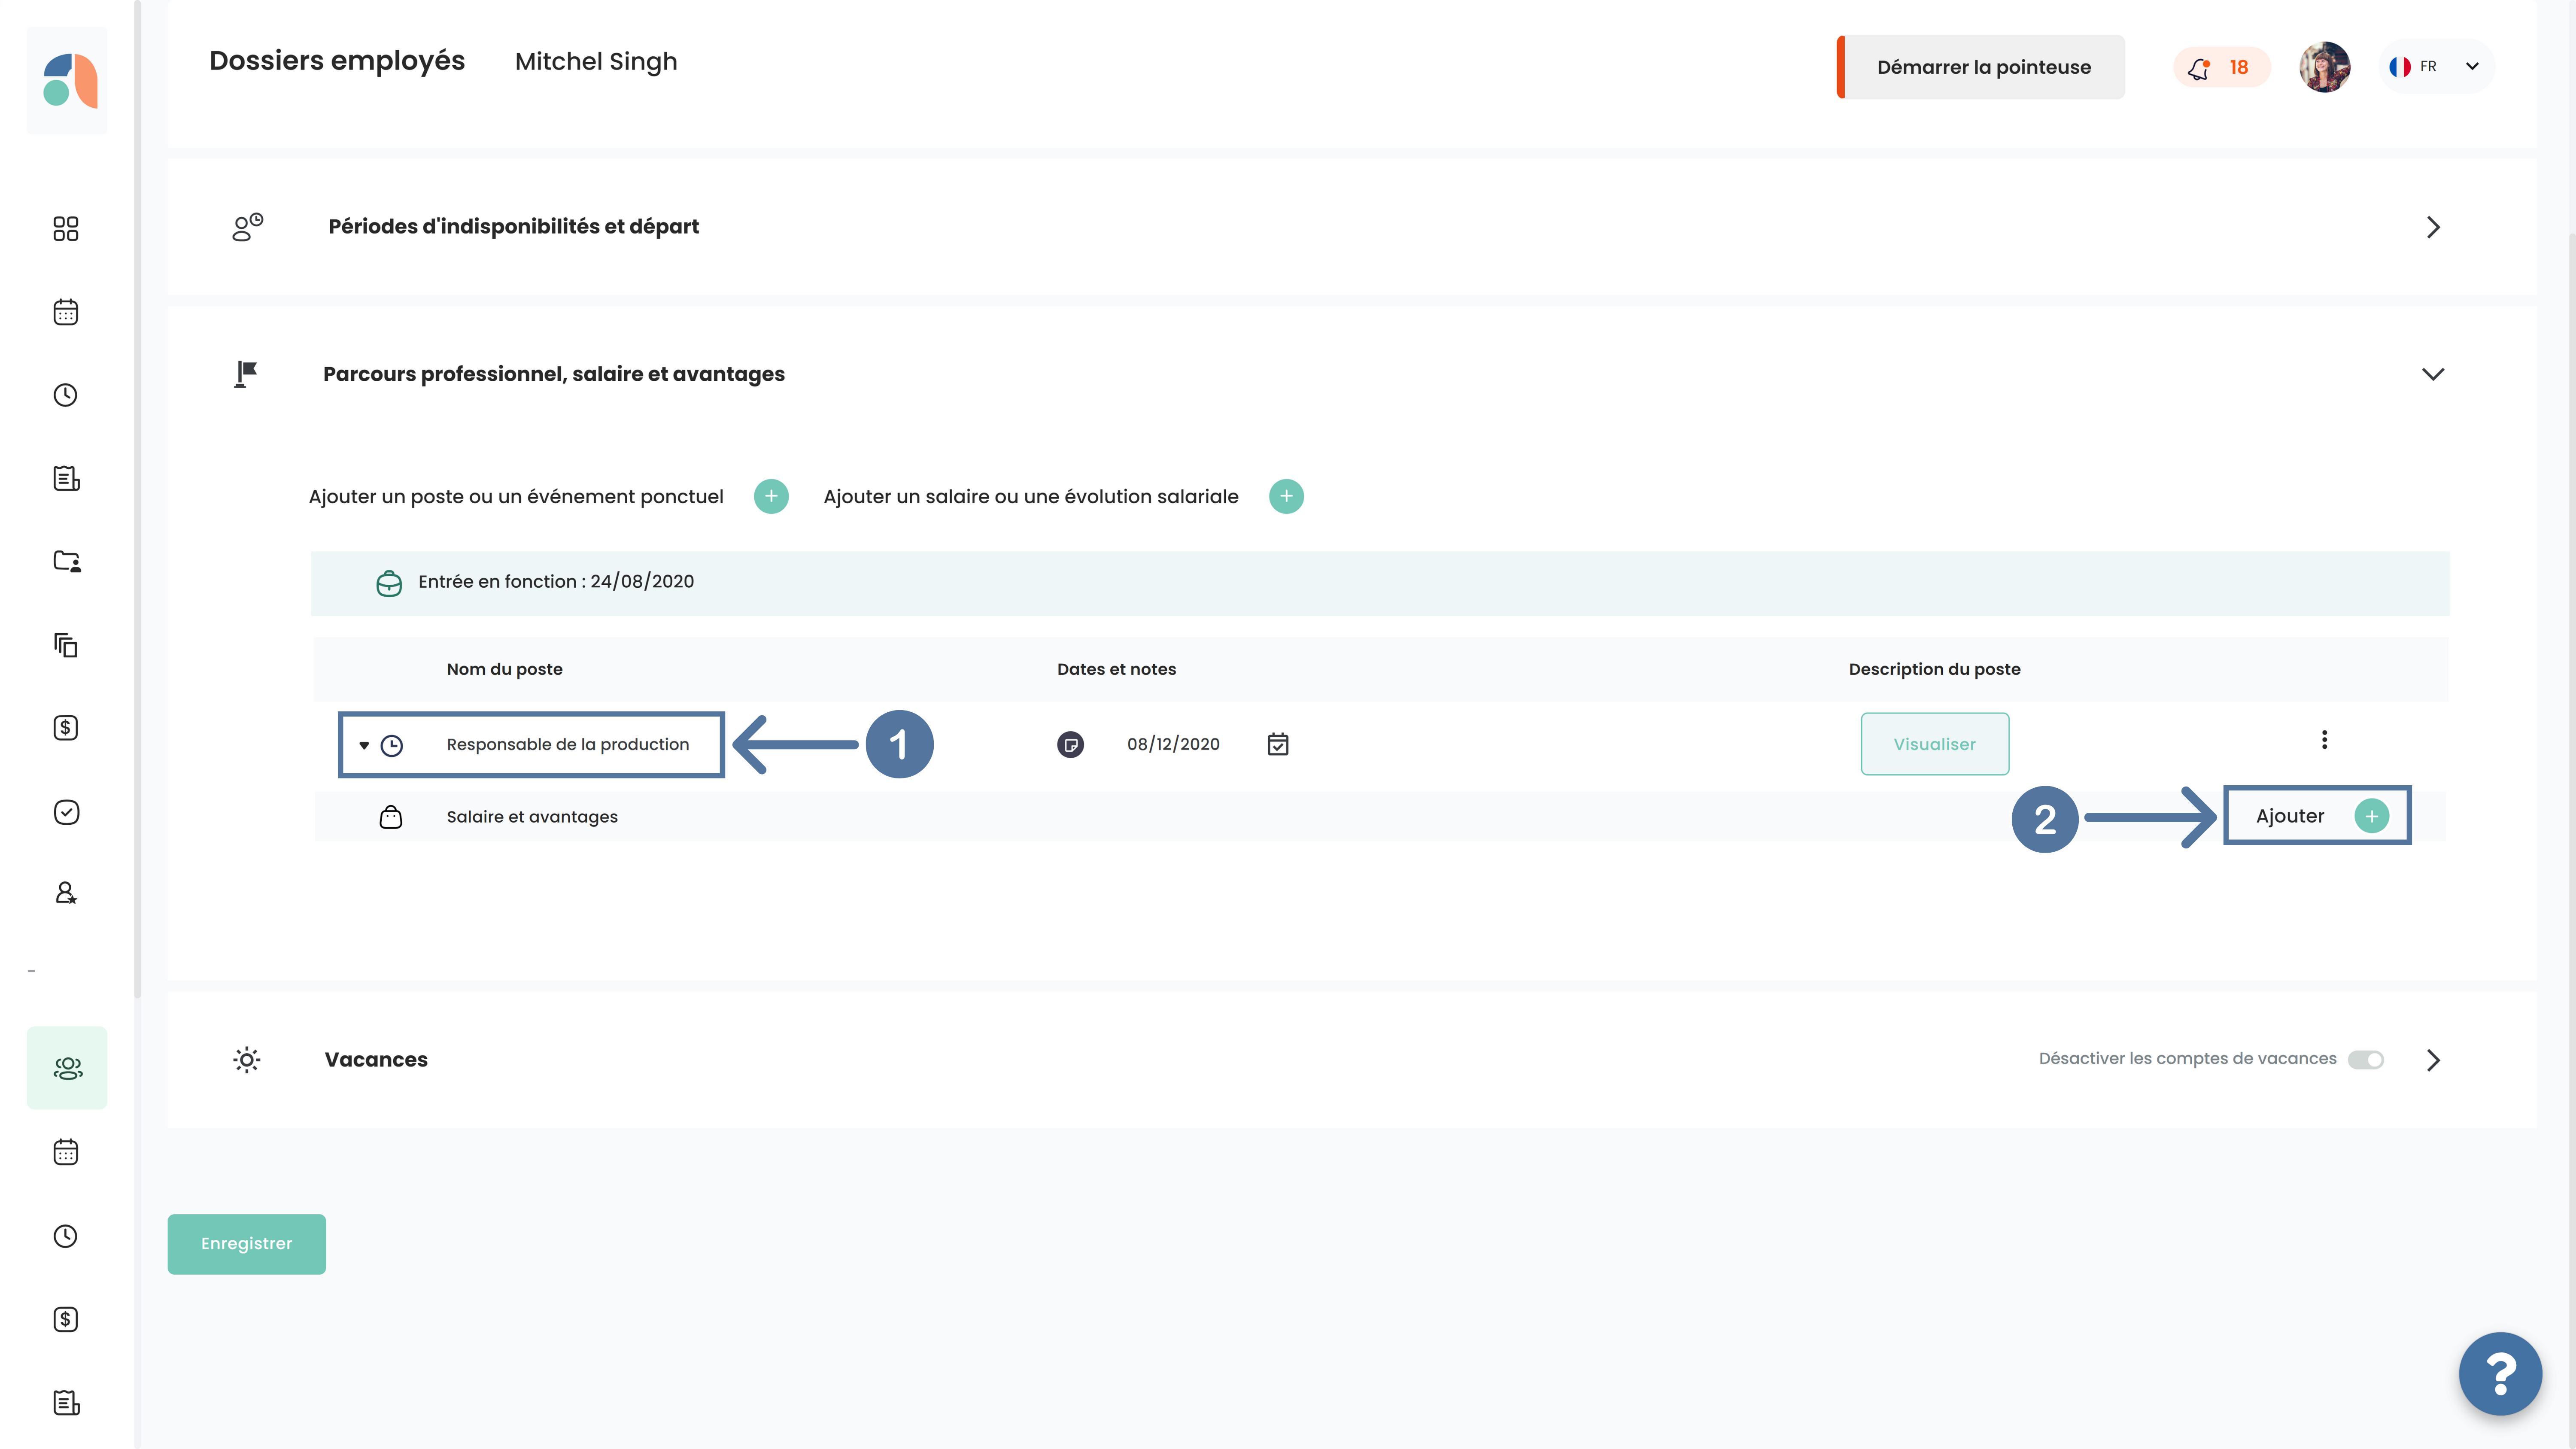Screen dimensions: 2576x1449
Task: Open the FR language dropdown
Action: 2436,67
